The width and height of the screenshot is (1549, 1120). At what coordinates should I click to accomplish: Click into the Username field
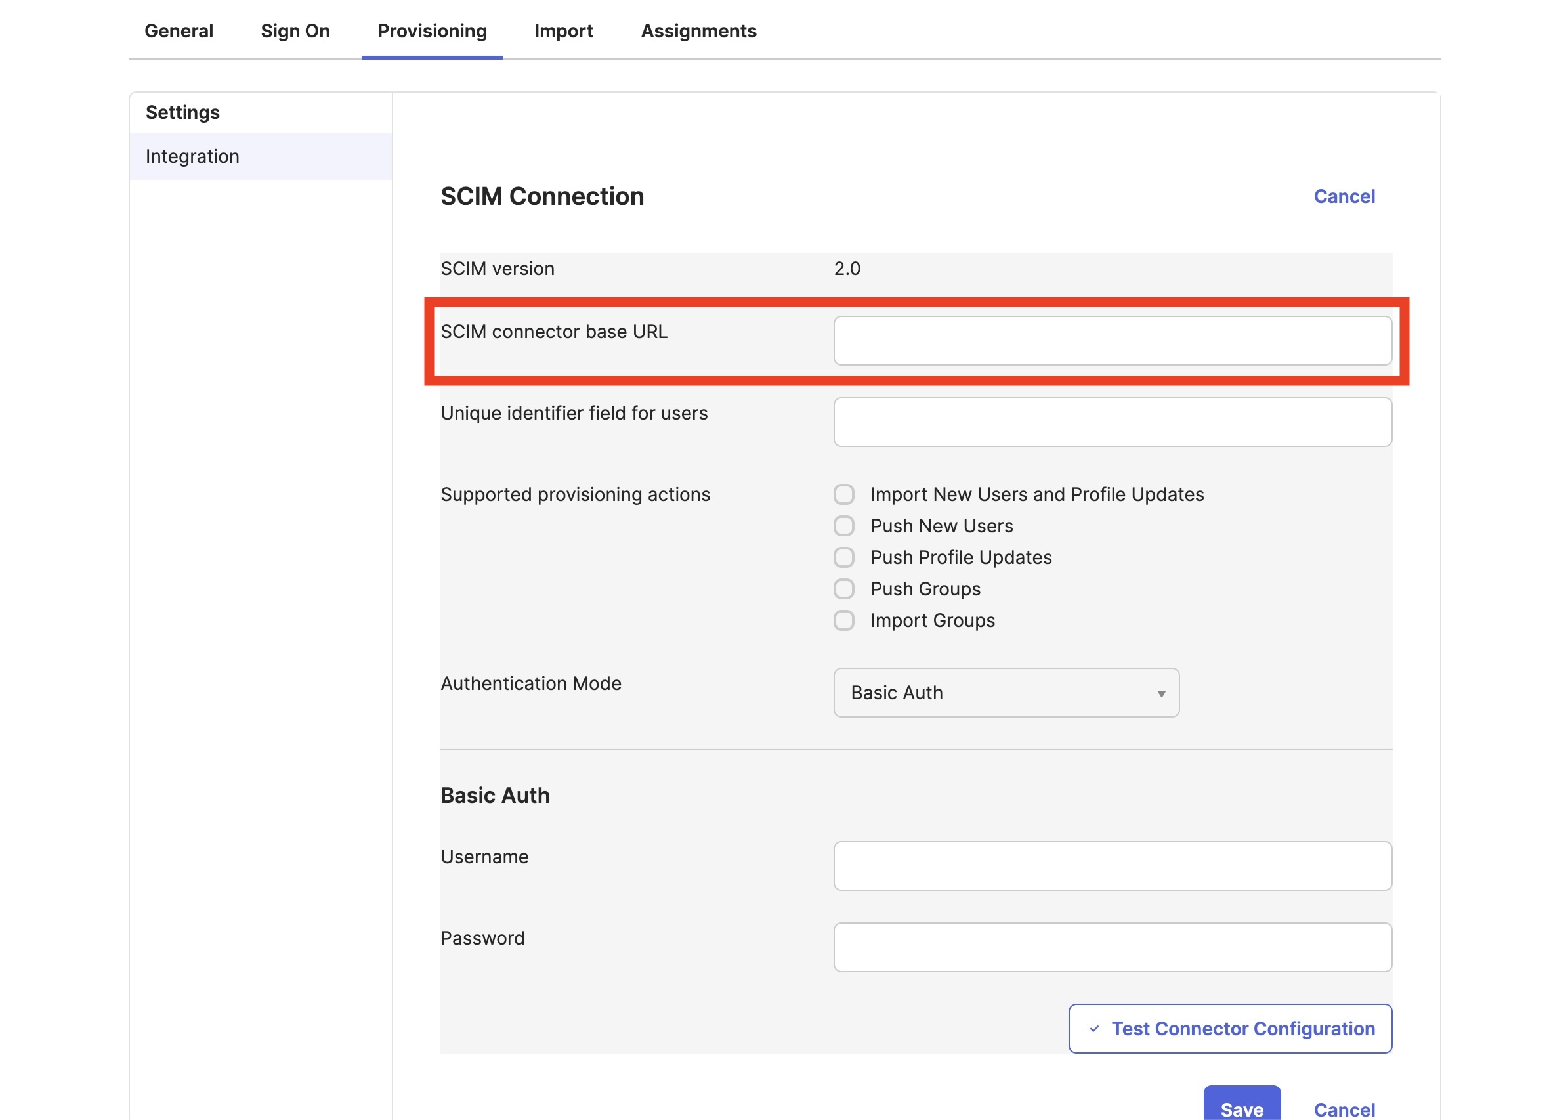(1112, 865)
